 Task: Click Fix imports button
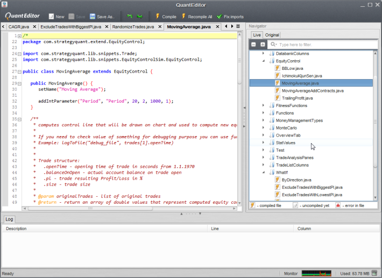pyautogui.click(x=230, y=17)
